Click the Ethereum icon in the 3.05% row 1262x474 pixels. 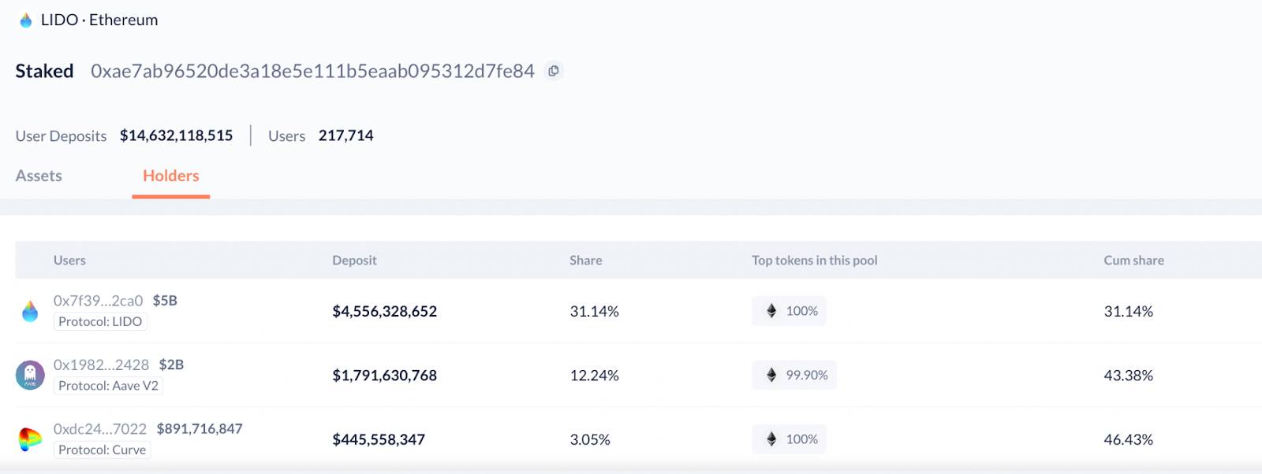pyautogui.click(x=771, y=439)
